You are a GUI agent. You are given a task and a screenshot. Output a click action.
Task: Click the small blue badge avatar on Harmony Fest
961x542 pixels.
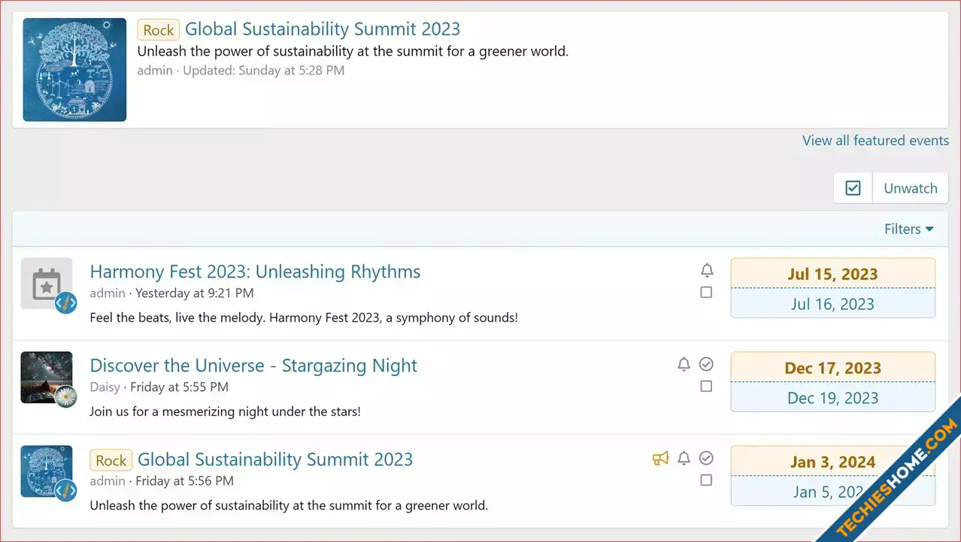pyautogui.click(x=66, y=303)
